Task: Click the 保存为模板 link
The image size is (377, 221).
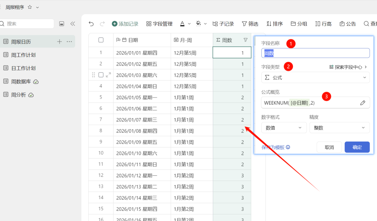Action: coord(273,147)
